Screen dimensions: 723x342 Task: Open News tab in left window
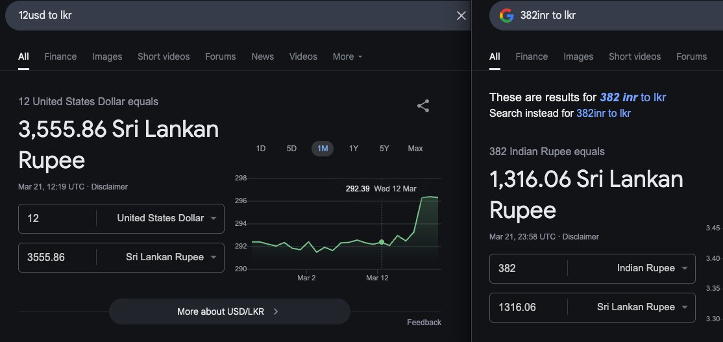pos(262,56)
